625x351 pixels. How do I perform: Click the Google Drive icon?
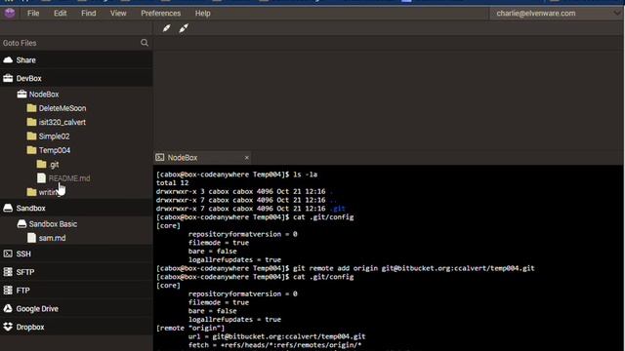[x=8, y=308]
